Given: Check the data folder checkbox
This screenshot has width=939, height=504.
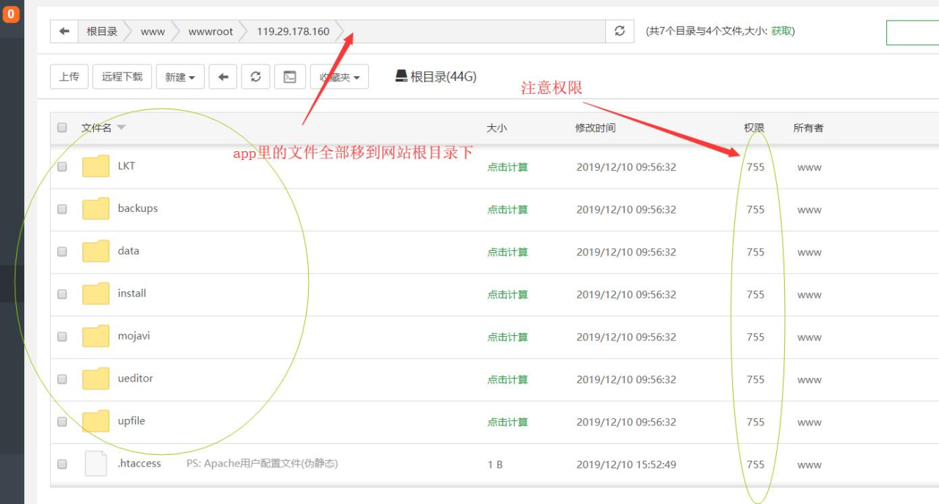Looking at the screenshot, I should tap(62, 252).
